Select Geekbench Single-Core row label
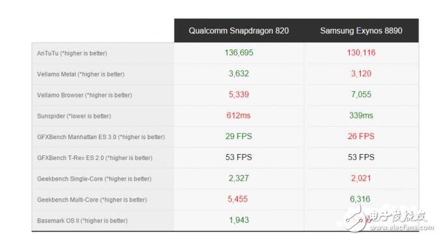Screen dimensions: 439x238 coord(94,179)
